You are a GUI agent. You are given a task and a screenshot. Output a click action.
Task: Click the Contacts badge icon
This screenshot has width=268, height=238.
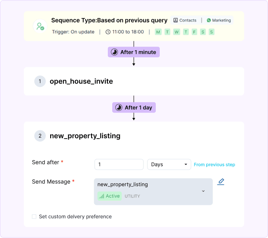click(176, 20)
